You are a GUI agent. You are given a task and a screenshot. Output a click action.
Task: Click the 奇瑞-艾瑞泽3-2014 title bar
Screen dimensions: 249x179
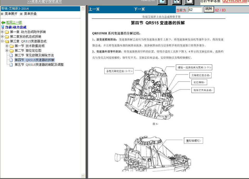click(x=41, y=9)
